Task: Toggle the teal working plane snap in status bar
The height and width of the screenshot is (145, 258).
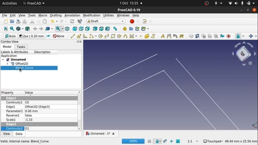Action: [x=178, y=141]
